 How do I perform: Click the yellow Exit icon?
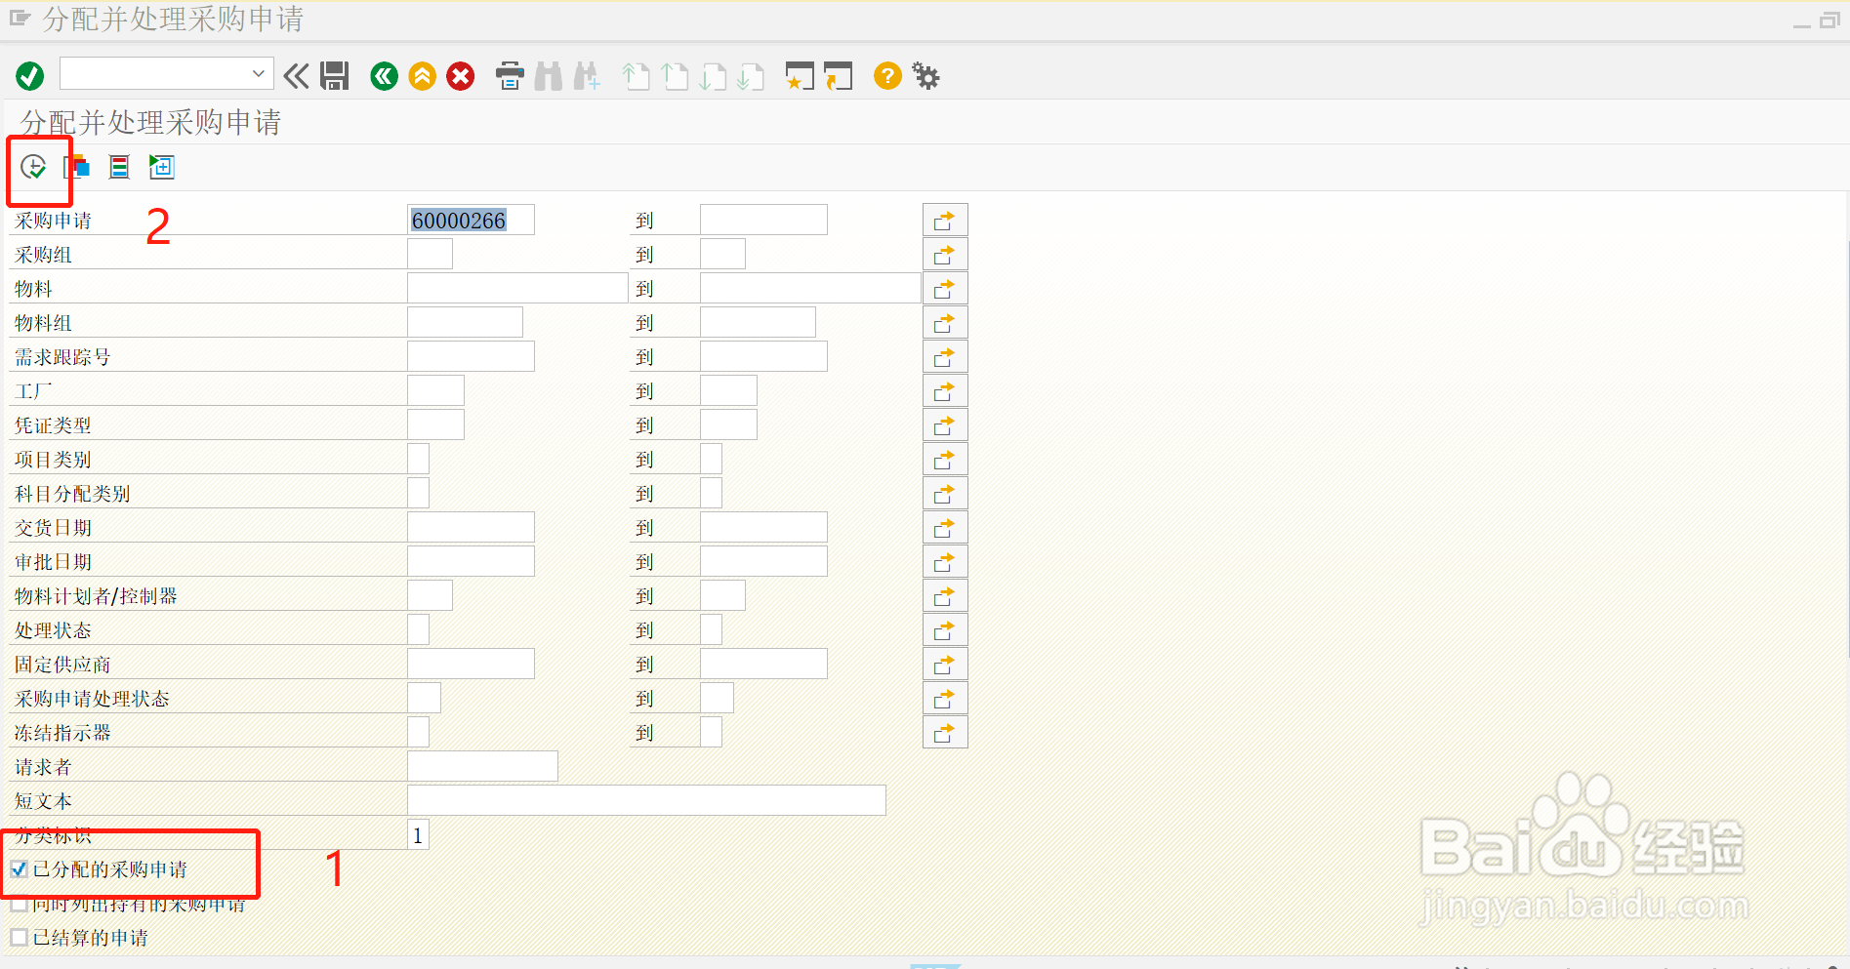(423, 75)
